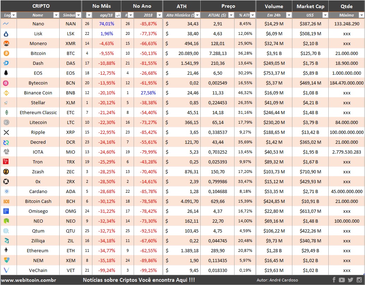
Task: Click the Omisego blue logo icon
Action: pos(6,211)
